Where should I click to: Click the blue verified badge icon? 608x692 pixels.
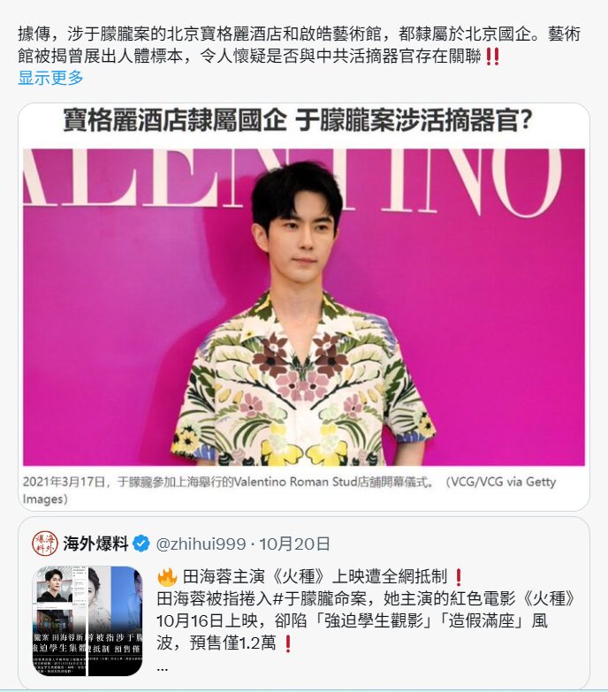point(141,544)
